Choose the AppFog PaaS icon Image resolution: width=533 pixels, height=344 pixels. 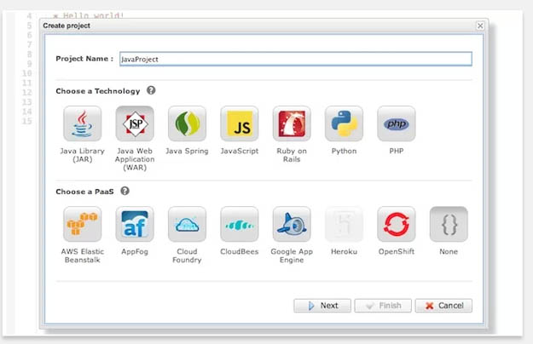pyautogui.click(x=135, y=224)
